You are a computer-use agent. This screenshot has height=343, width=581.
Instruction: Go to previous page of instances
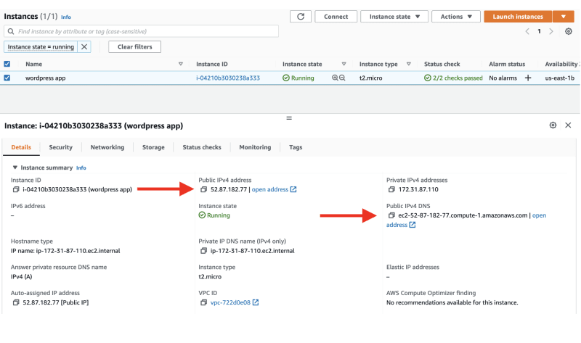(527, 31)
